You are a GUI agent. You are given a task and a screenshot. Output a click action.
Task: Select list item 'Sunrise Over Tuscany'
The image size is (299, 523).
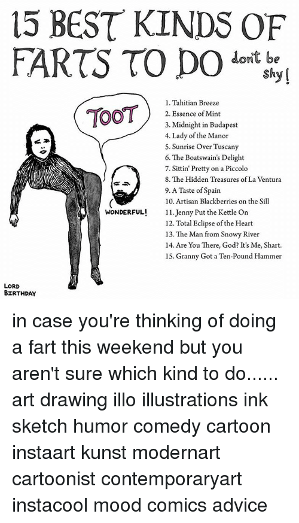click(202, 147)
